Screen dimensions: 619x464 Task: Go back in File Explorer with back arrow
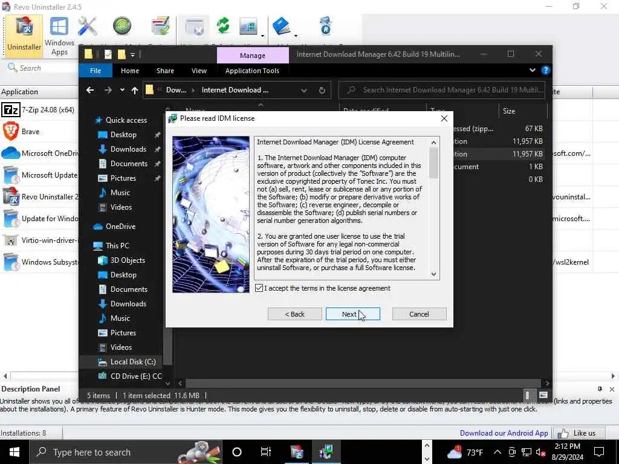tap(90, 91)
